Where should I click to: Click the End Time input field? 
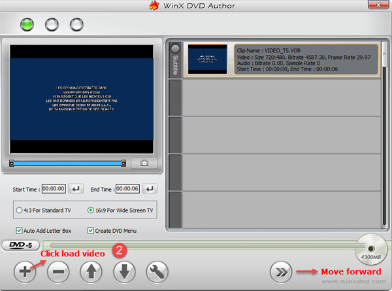point(127,189)
